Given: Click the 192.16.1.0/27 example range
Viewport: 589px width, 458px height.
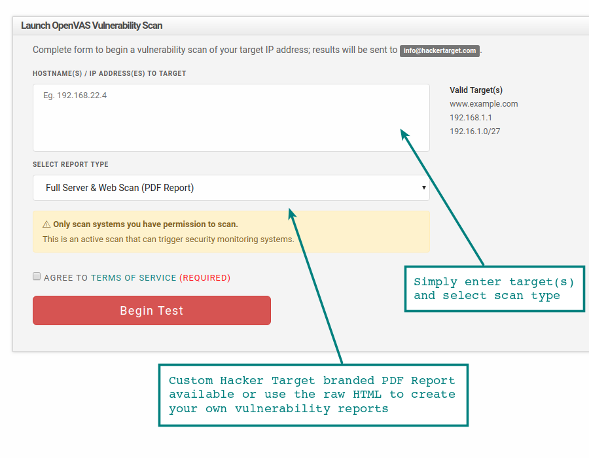Looking at the screenshot, I should (x=475, y=132).
